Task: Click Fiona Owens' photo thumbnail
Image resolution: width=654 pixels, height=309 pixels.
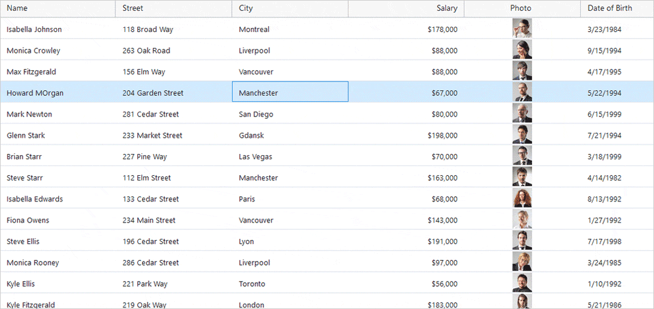Action: pos(522,220)
